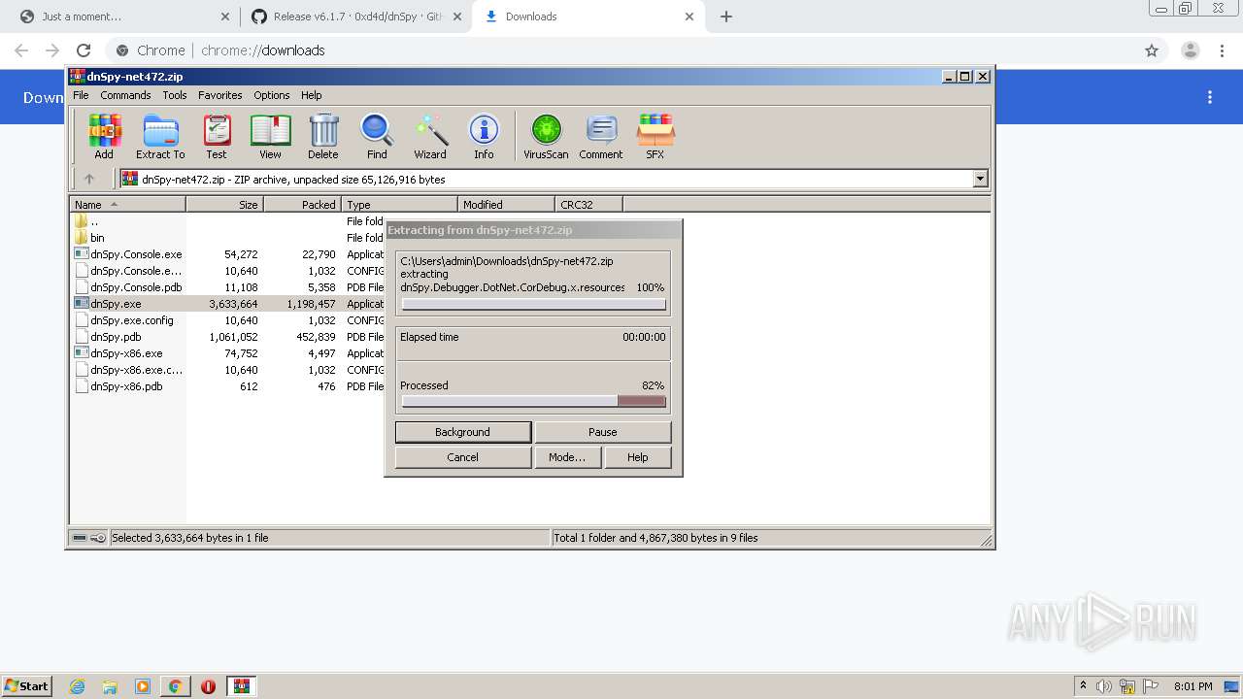
Task: Select dnSpy-x86.exe file
Action: pyautogui.click(x=128, y=353)
